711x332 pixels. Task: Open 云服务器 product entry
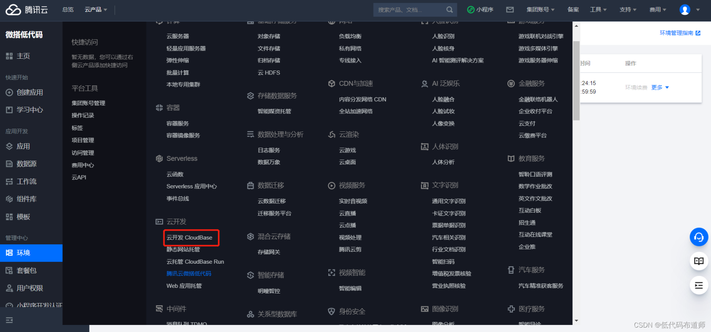pos(178,36)
